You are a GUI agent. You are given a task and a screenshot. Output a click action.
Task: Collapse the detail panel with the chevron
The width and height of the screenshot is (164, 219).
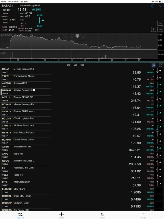click(x=161, y=6)
